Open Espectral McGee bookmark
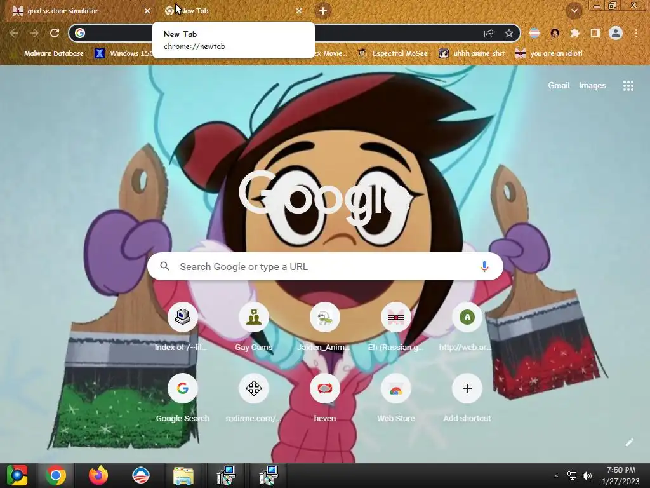This screenshot has height=488, width=650. click(x=392, y=53)
